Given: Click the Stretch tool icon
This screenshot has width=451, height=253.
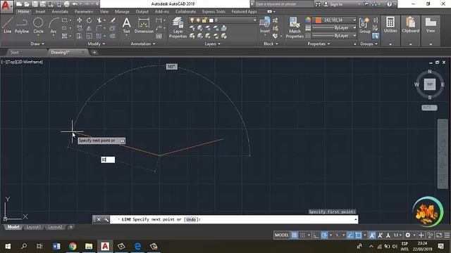Looking at the screenshot, I should pos(80,36).
